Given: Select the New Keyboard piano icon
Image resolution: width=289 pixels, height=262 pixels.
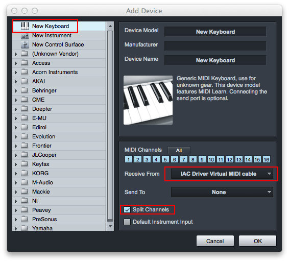Looking at the screenshot, I should [25, 26].
